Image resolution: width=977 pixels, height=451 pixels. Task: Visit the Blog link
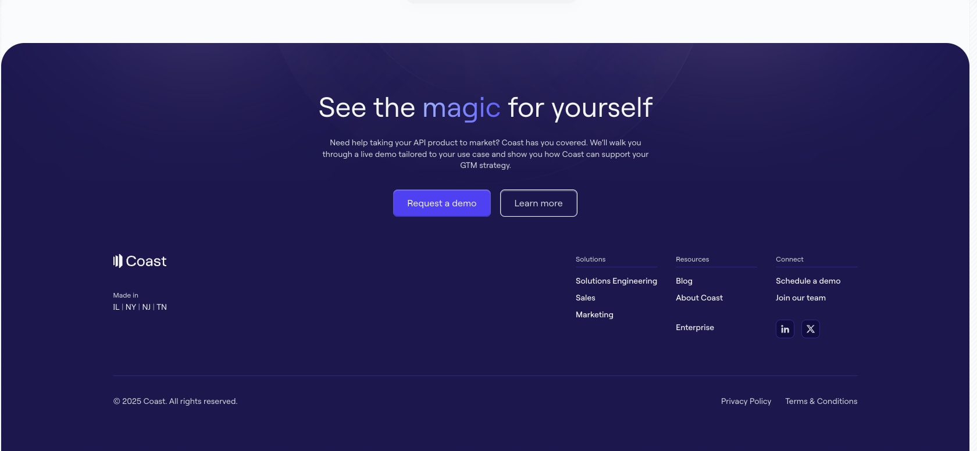click(684, 281)
